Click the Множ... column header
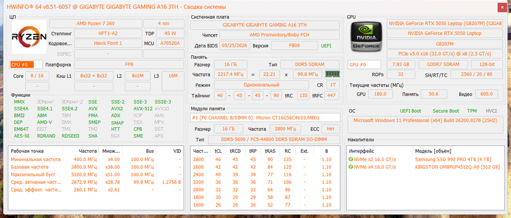This screenshot has width=511, height=218. (111, 151)
